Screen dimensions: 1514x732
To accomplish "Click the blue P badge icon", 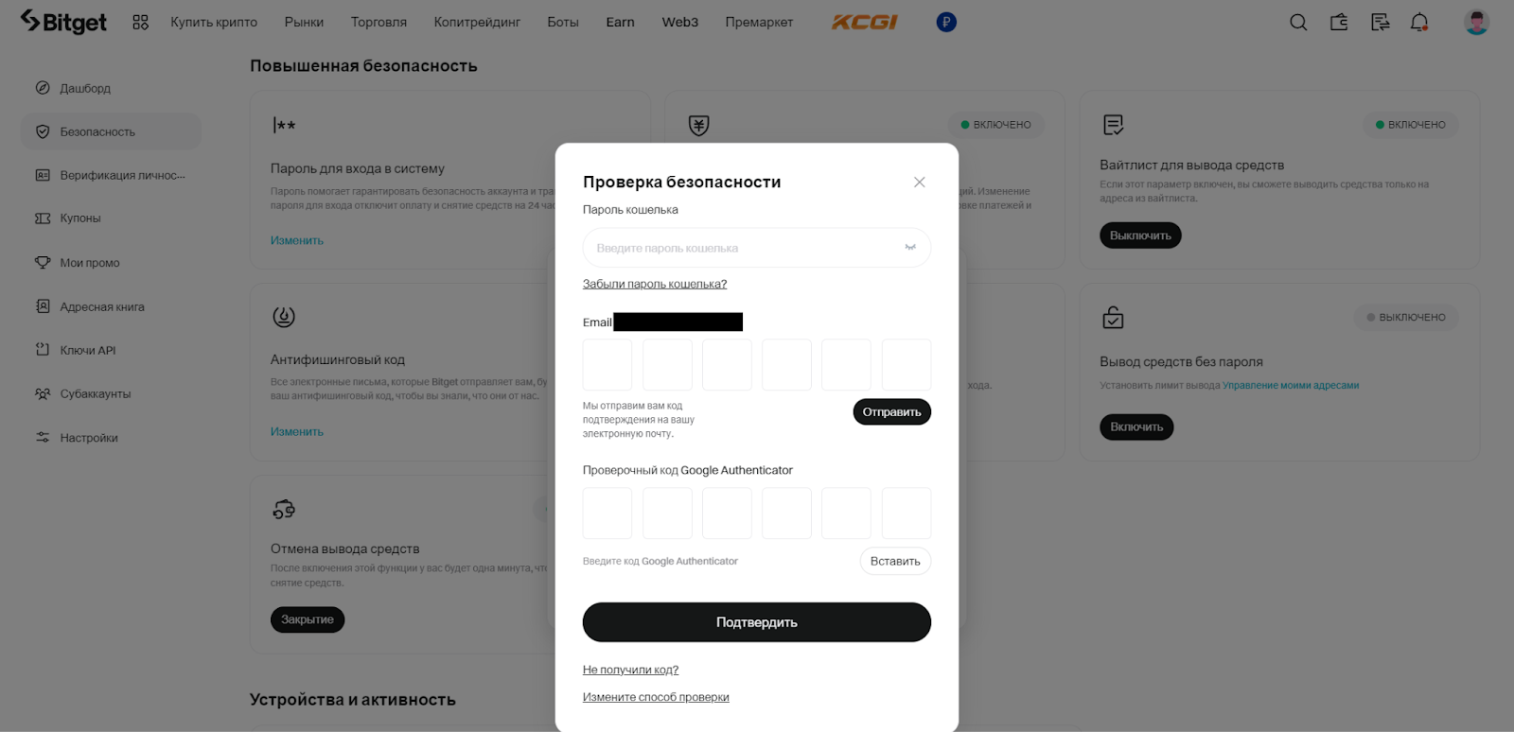I will [x=946, y=23].
